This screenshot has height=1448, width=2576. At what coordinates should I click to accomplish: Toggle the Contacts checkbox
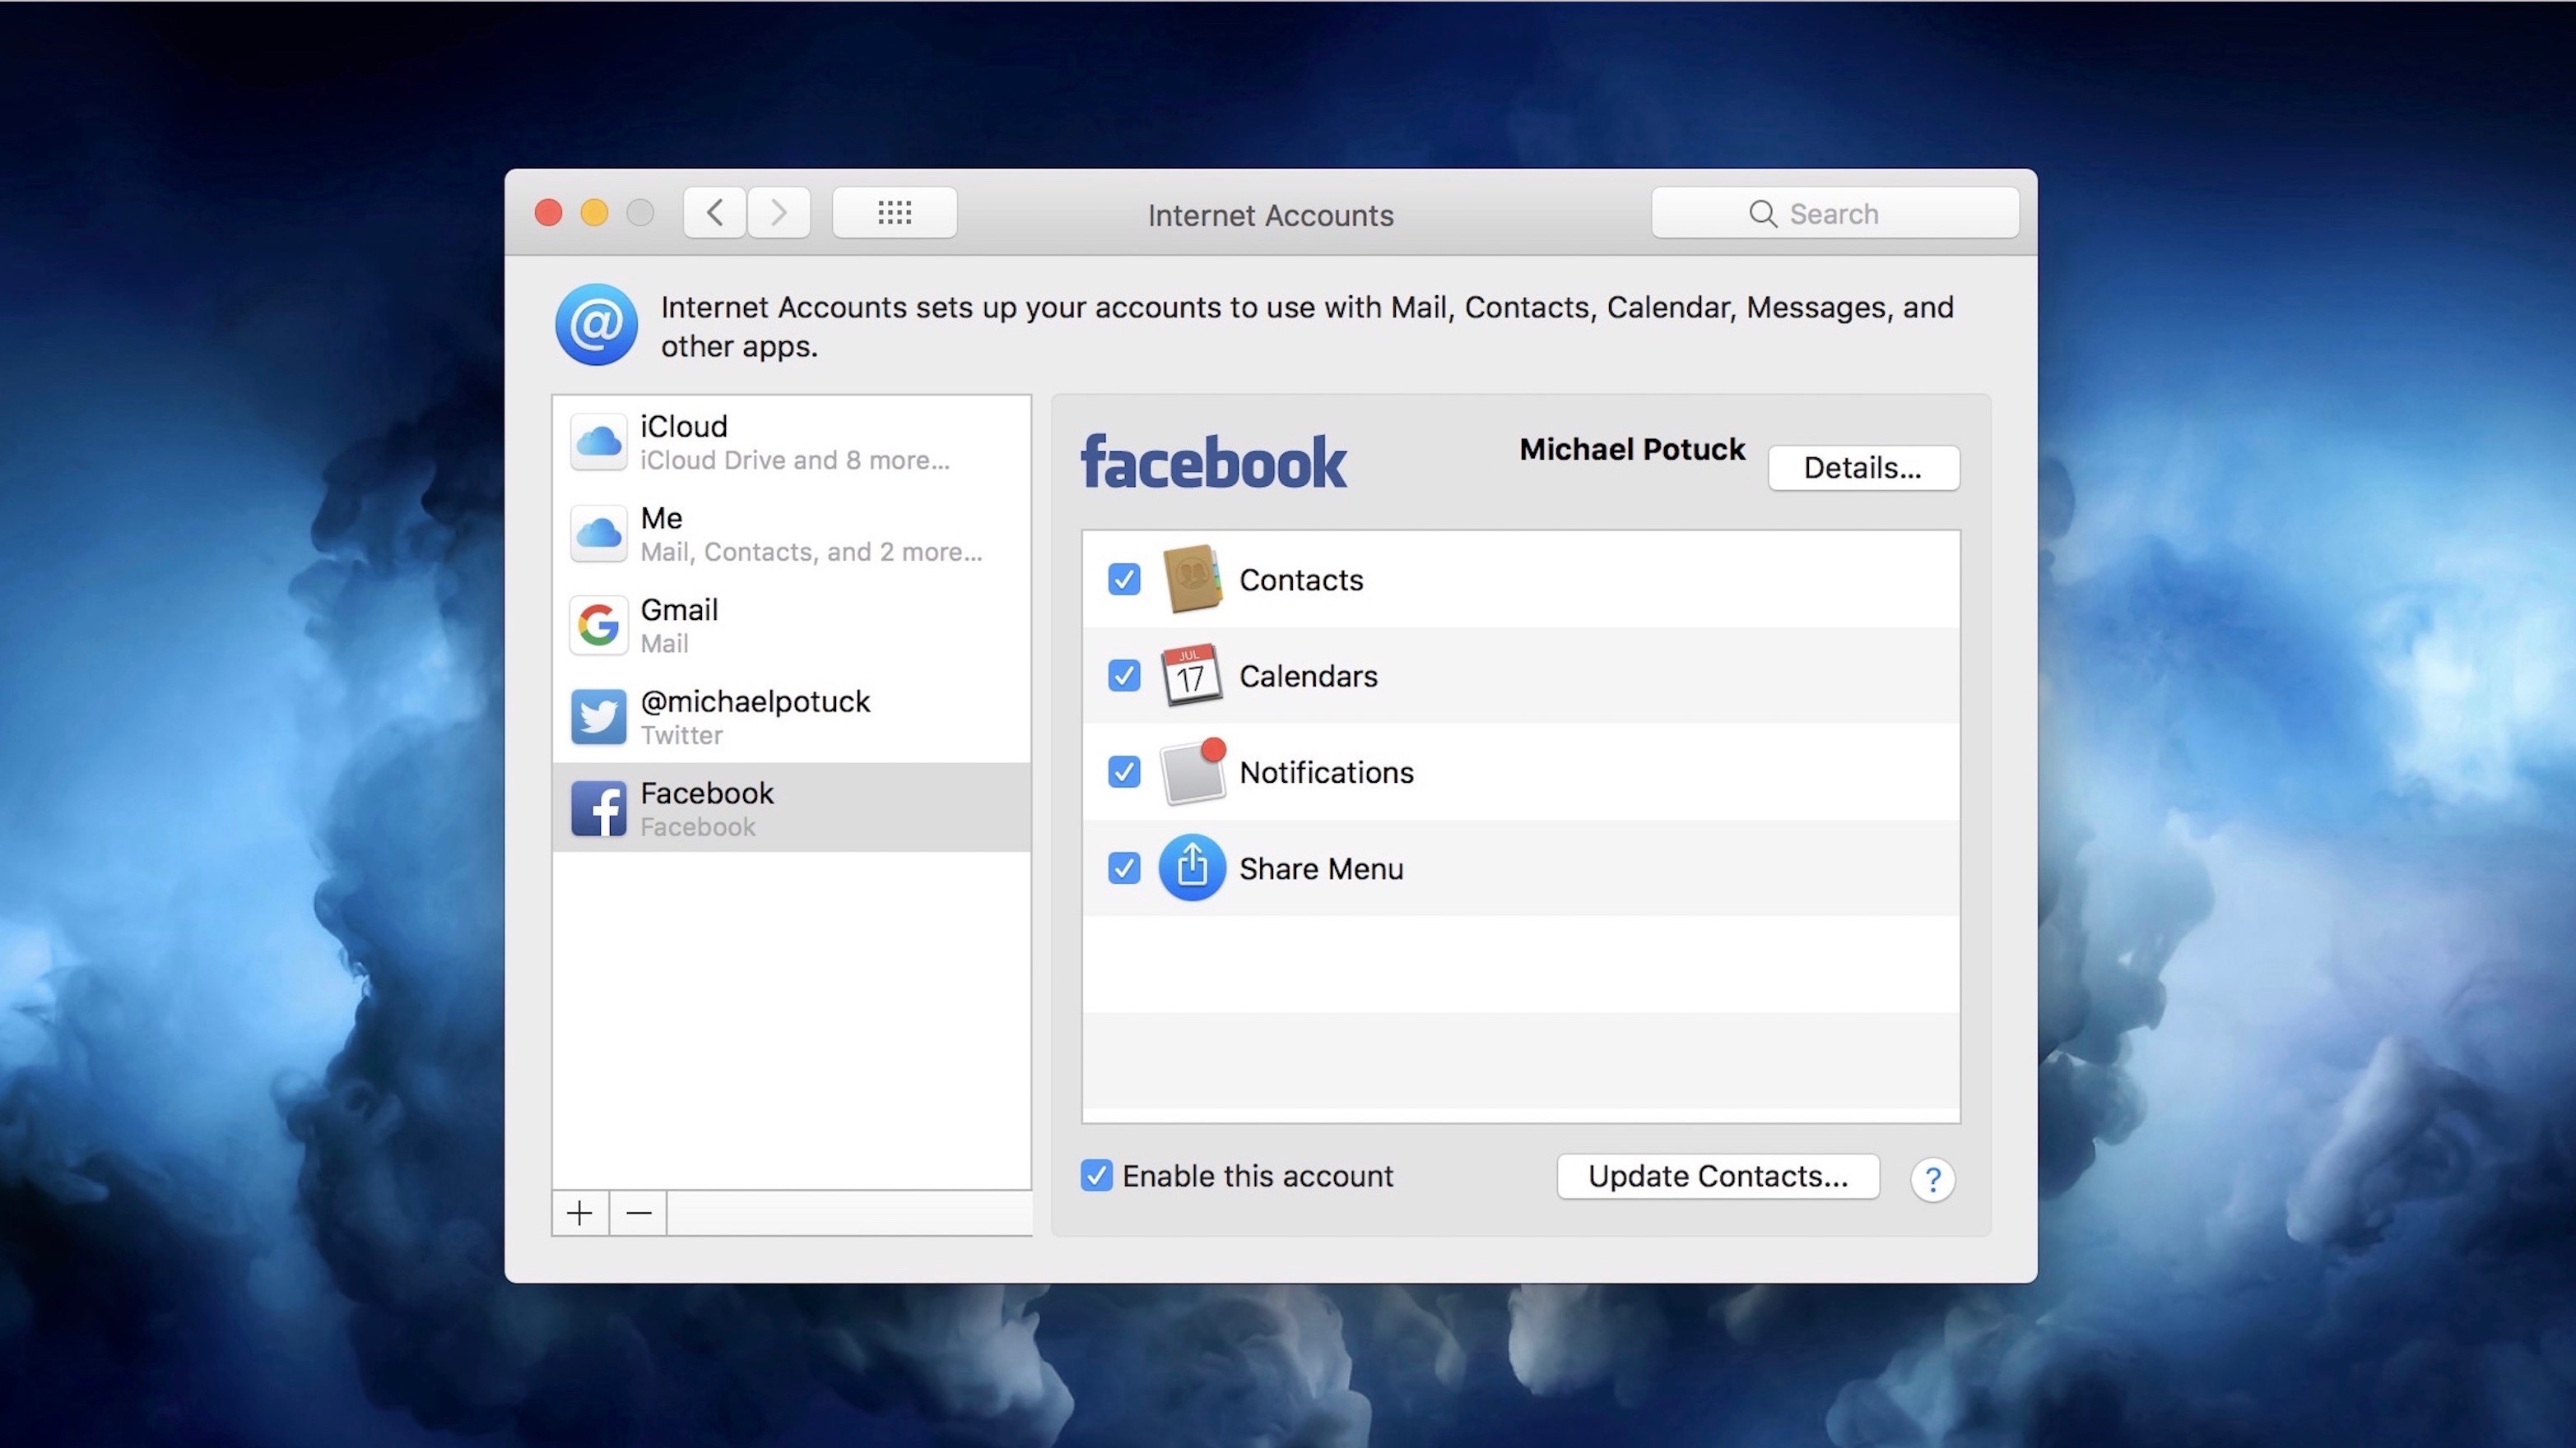pos(1122,580)
